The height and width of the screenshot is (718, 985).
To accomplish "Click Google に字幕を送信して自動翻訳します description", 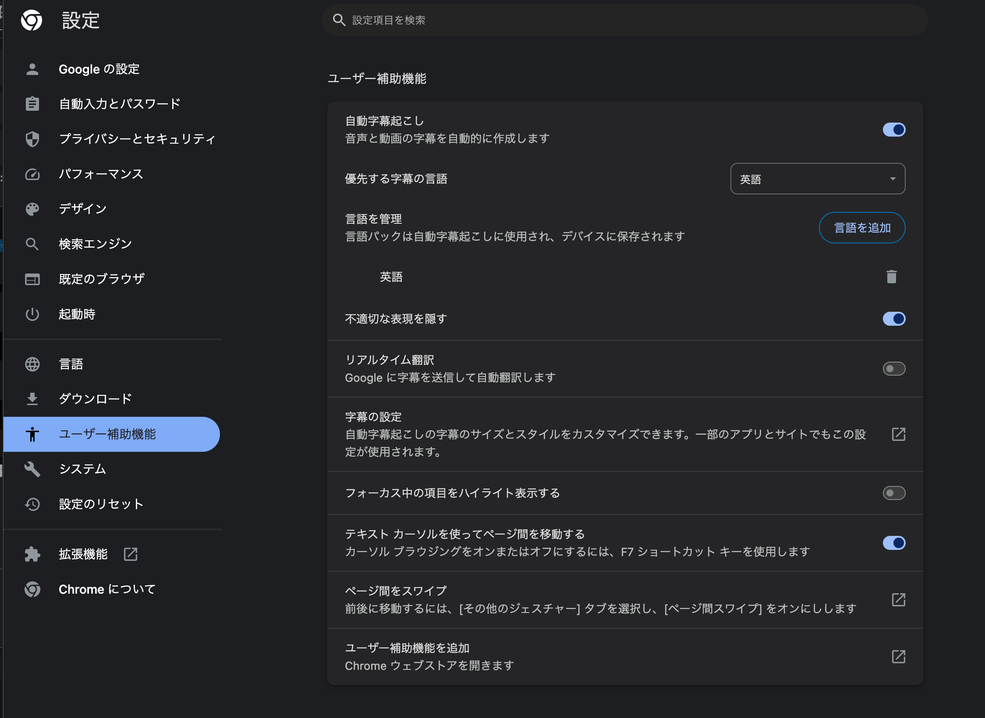I will tap(450, 377).
